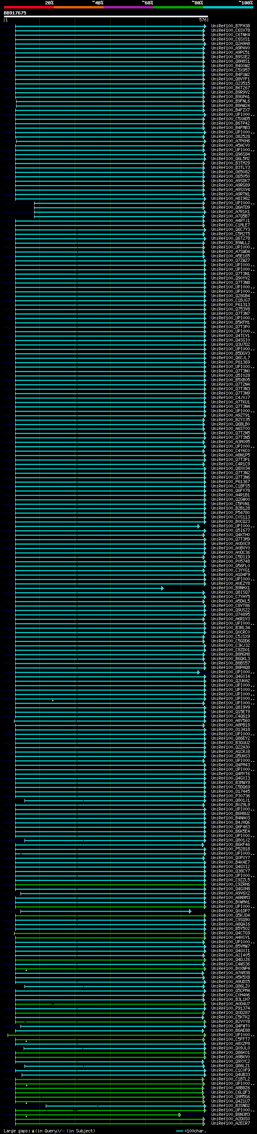
Task: Open hit UniRef100_Q7T3N1
Action: click(x=230, y=274)
